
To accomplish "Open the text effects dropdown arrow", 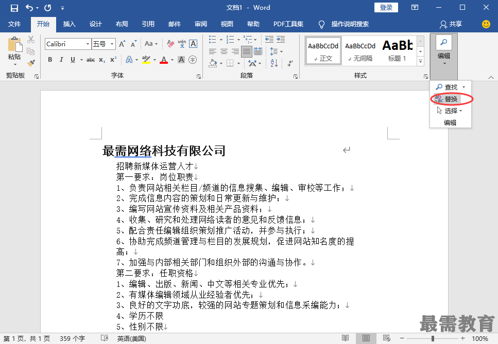I will pyautogui.click(x=136, y=60).
